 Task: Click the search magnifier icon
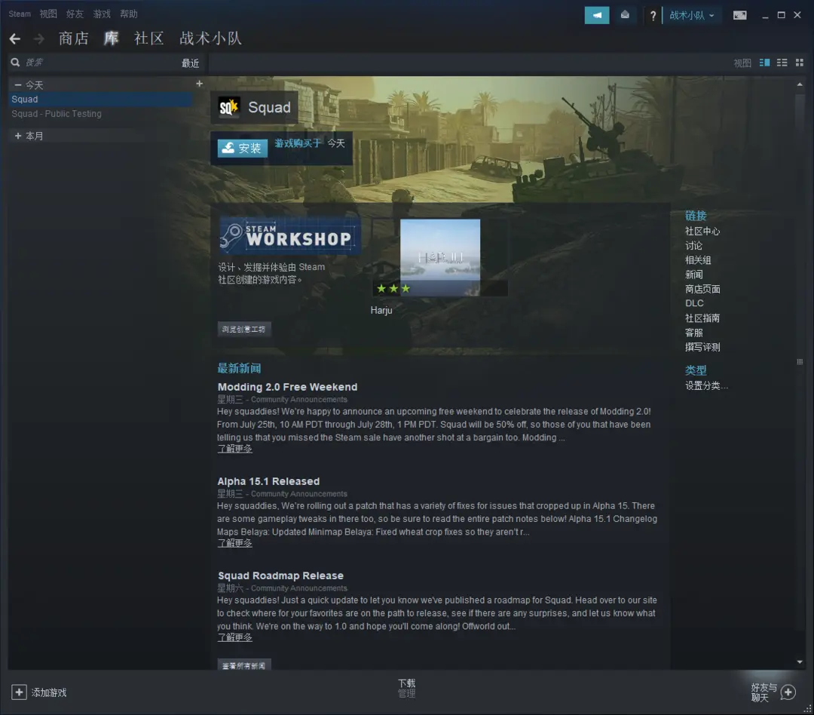15,63
